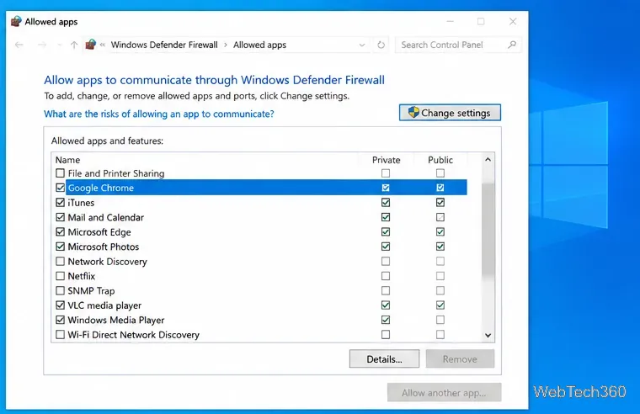Open risks of allowing an app link
This screenshot has width=640, height=414.
pyautogui.click(x=159, y=114)
